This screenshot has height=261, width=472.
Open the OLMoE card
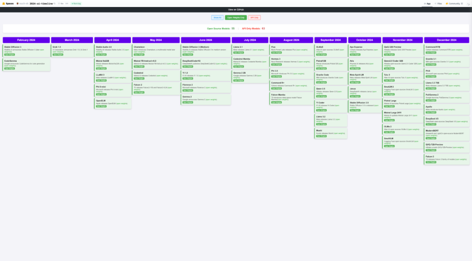330,51
